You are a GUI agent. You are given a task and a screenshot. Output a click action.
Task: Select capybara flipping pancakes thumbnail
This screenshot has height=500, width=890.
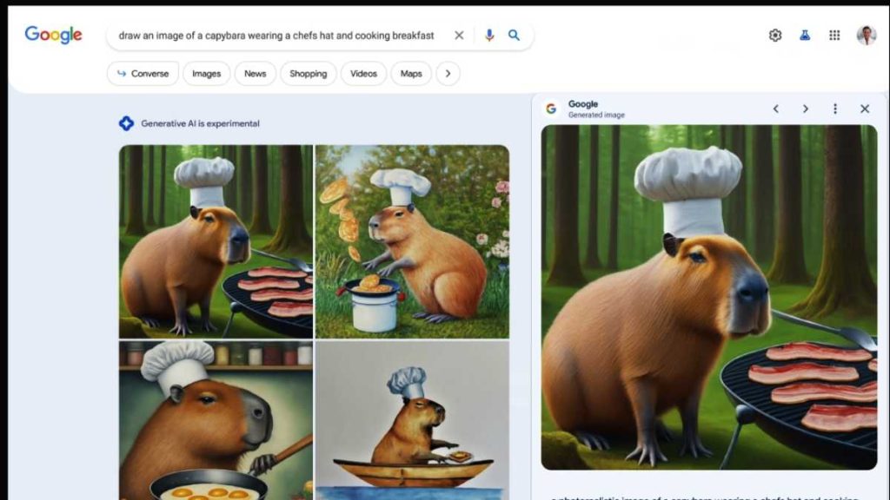point(412,241)
